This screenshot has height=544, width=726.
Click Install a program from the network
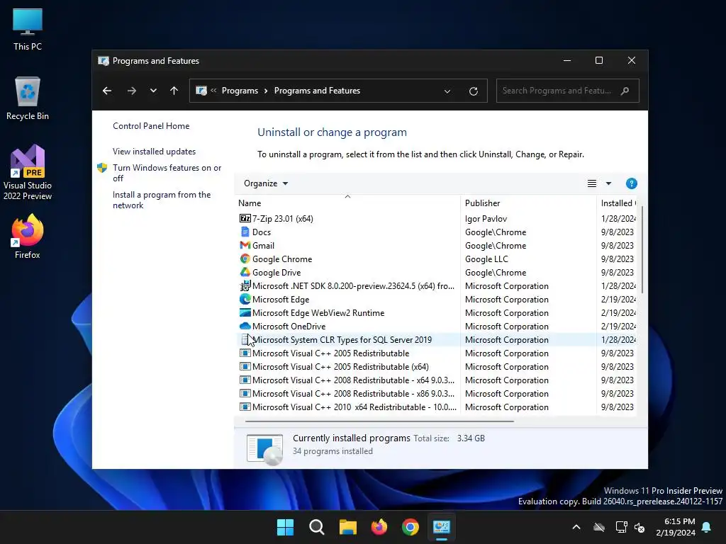click(x=162, y=200)
